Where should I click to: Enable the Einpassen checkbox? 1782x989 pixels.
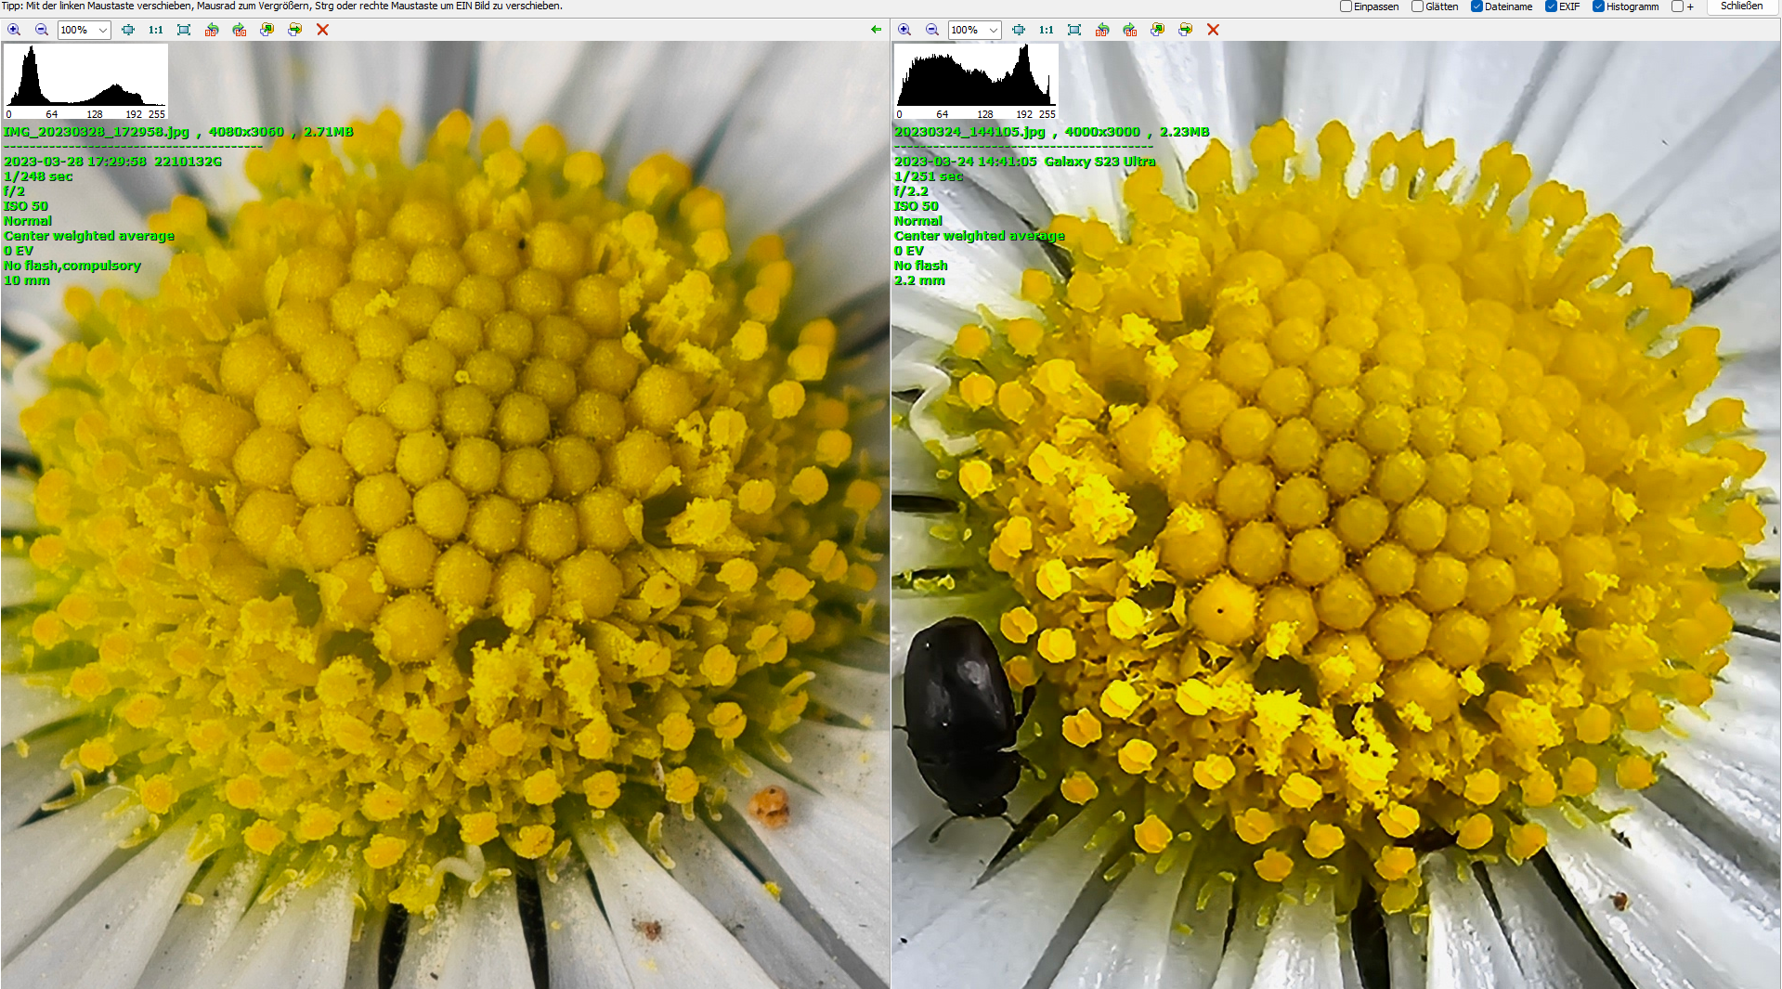coord(1346,7)
